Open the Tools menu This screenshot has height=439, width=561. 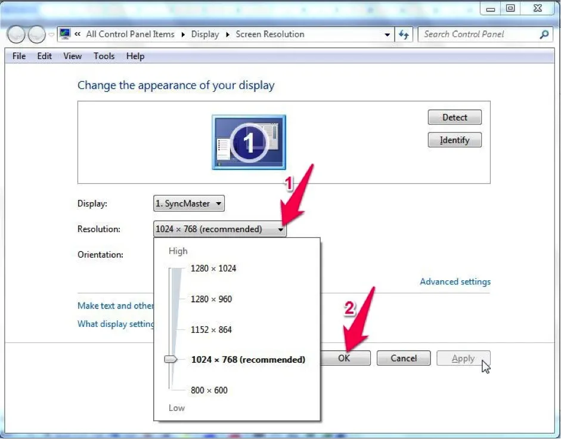tap(104, 56)
